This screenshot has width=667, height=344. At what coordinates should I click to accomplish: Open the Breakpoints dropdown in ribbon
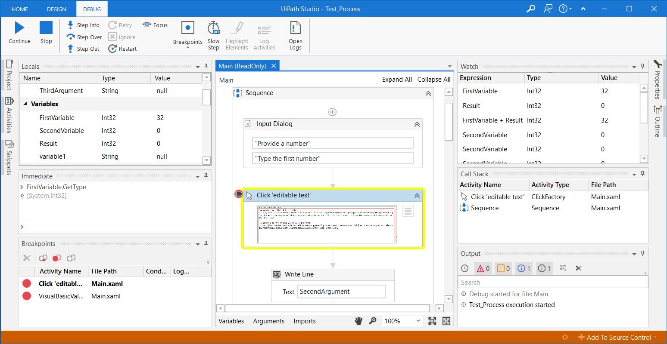click(187, 35)
